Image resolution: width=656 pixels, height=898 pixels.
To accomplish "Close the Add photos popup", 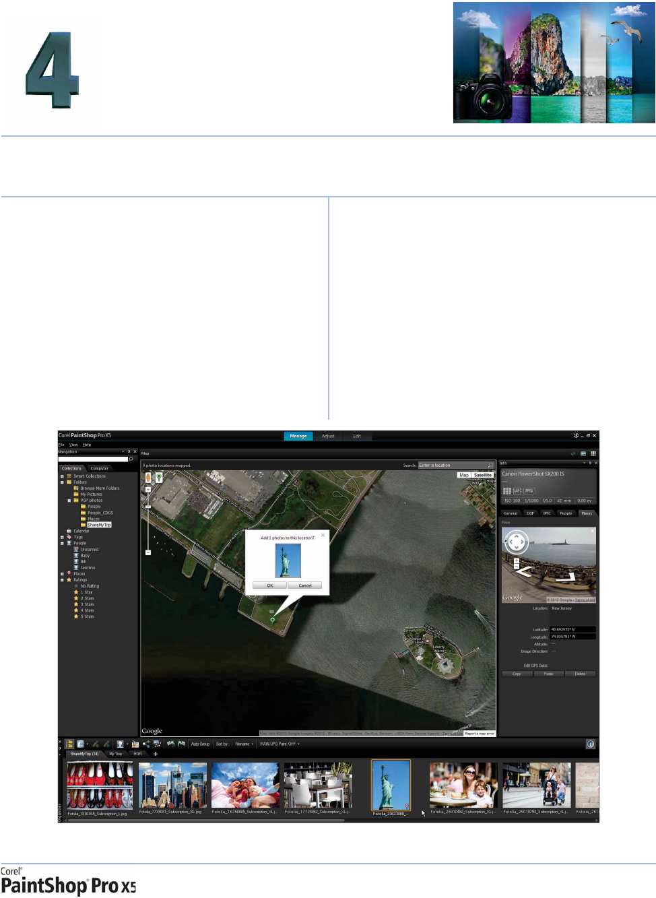I will pyautogui.click(x=323, y=535).
